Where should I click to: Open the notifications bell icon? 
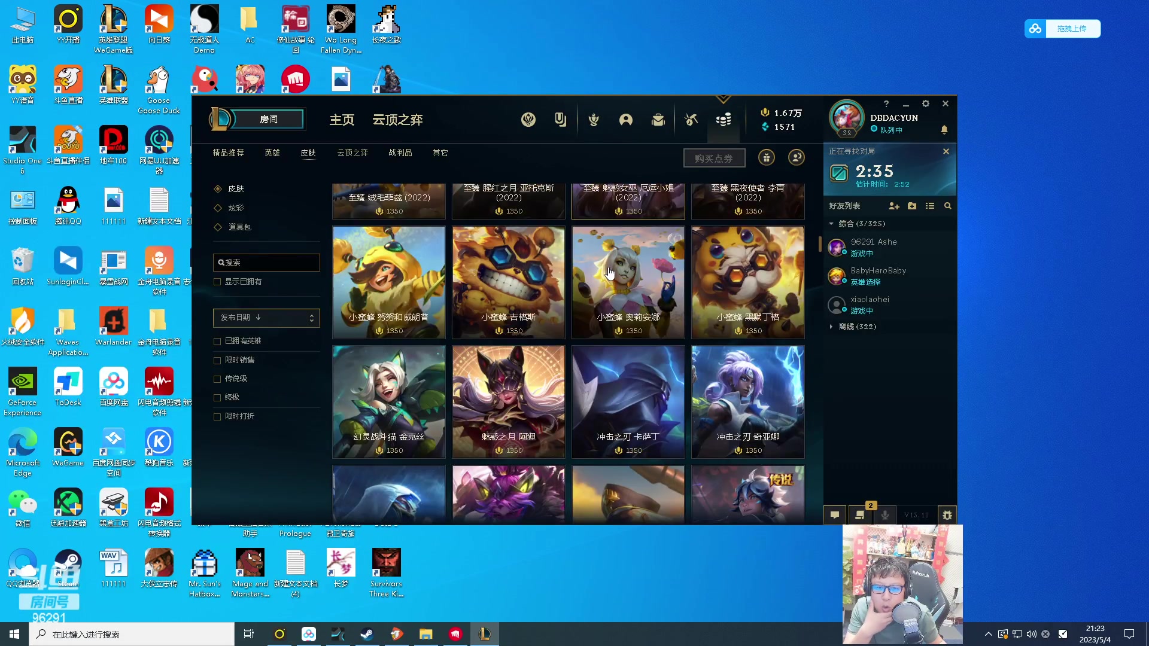click(x=944, y=129)
